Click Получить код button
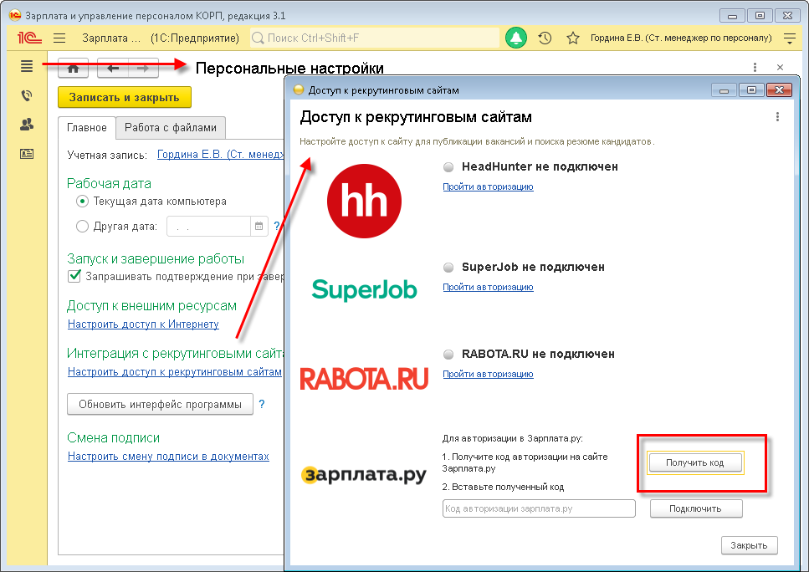This screenshot has width=809, height=572. pyautogui.click(x=695, y=462)
